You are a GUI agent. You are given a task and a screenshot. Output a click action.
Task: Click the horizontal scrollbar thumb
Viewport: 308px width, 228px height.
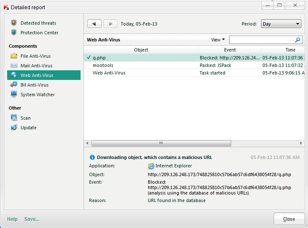click(x=161, y=143)
